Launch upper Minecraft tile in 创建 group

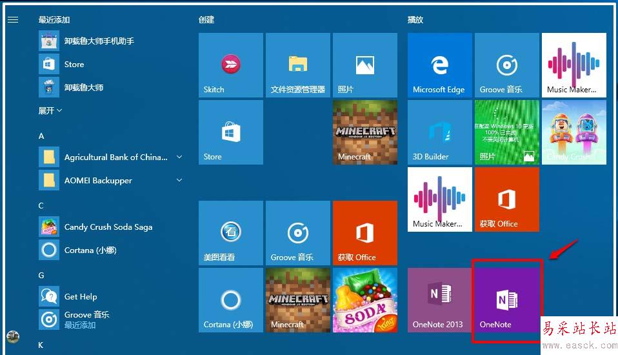pyautogui.click(x=365, y=132)
